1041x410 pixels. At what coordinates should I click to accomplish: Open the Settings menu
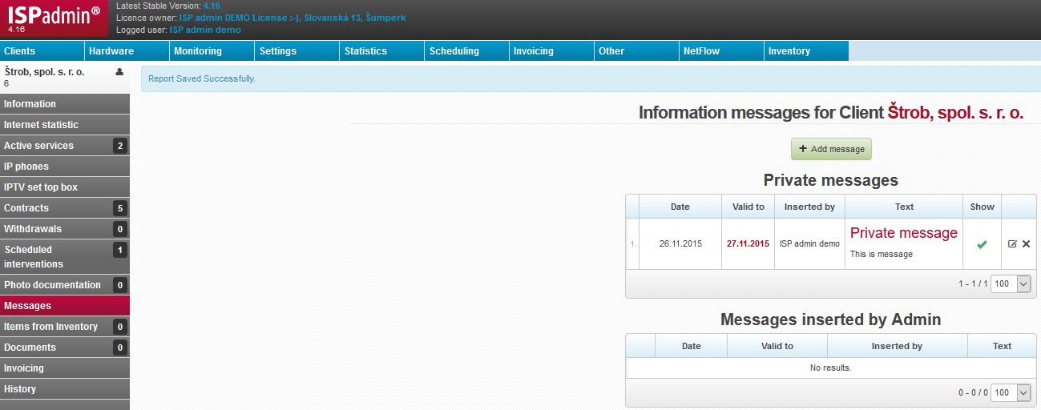coord(297,50)
